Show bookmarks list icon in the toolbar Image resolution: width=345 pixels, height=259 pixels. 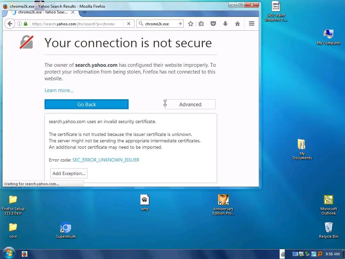[x=201, y=24]
